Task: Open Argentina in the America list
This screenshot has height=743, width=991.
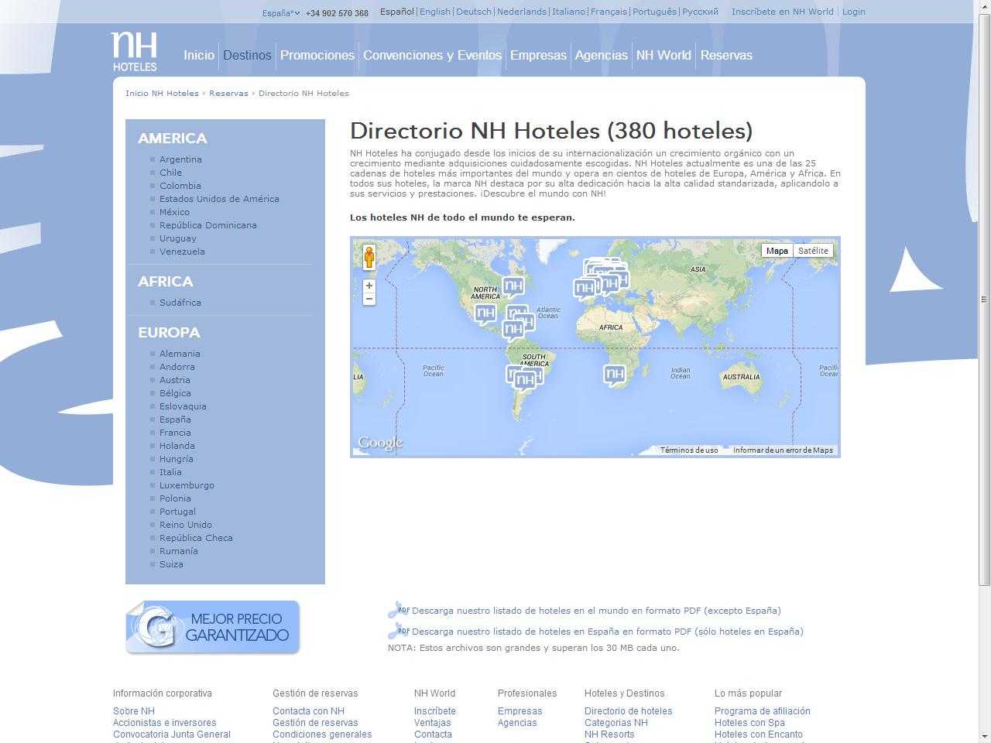Action: tap(180, 159)
